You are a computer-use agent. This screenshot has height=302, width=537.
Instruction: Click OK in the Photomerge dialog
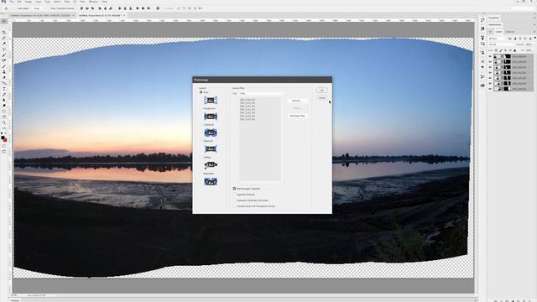coord(321,91)
